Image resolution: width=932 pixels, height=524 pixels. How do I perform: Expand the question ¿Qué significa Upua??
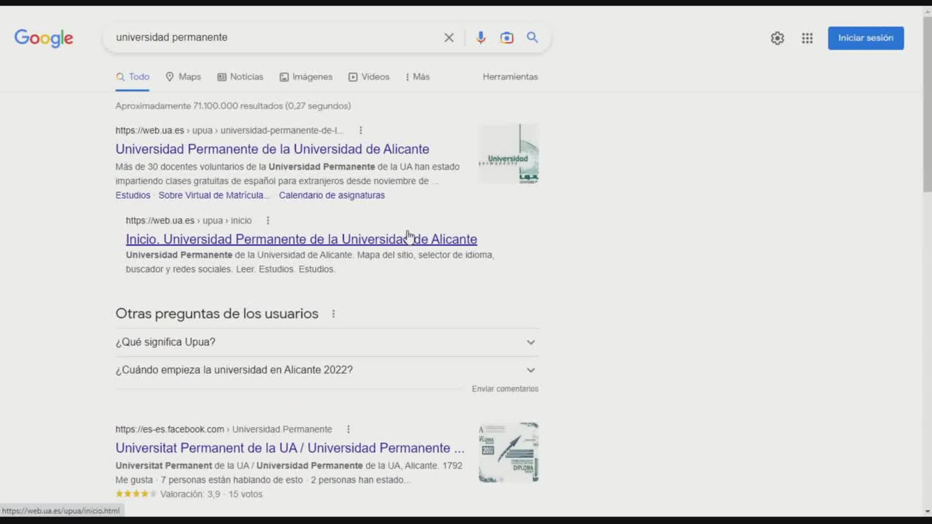tap(327, 342)
